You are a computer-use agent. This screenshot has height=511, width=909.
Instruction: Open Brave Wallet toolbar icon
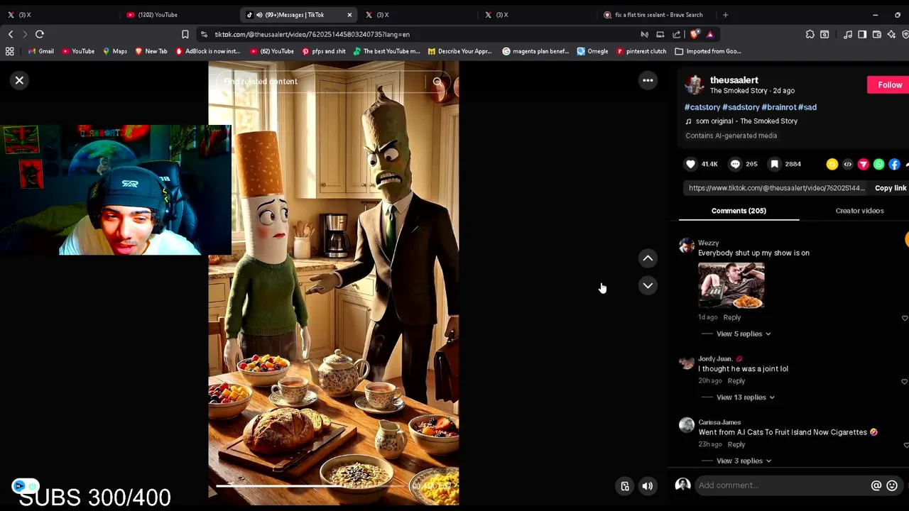(877, 34)
